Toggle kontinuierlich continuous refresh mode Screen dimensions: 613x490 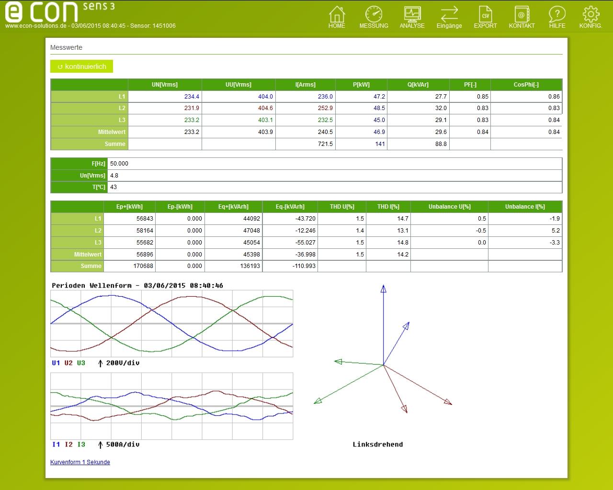pos(81,67)
